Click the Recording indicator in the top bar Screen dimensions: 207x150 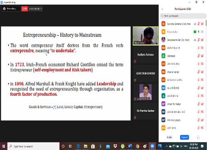pos(11,9)
